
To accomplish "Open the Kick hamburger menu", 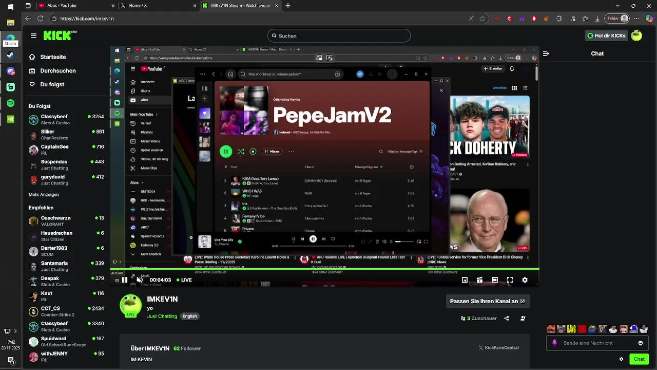I will point(33,36).
